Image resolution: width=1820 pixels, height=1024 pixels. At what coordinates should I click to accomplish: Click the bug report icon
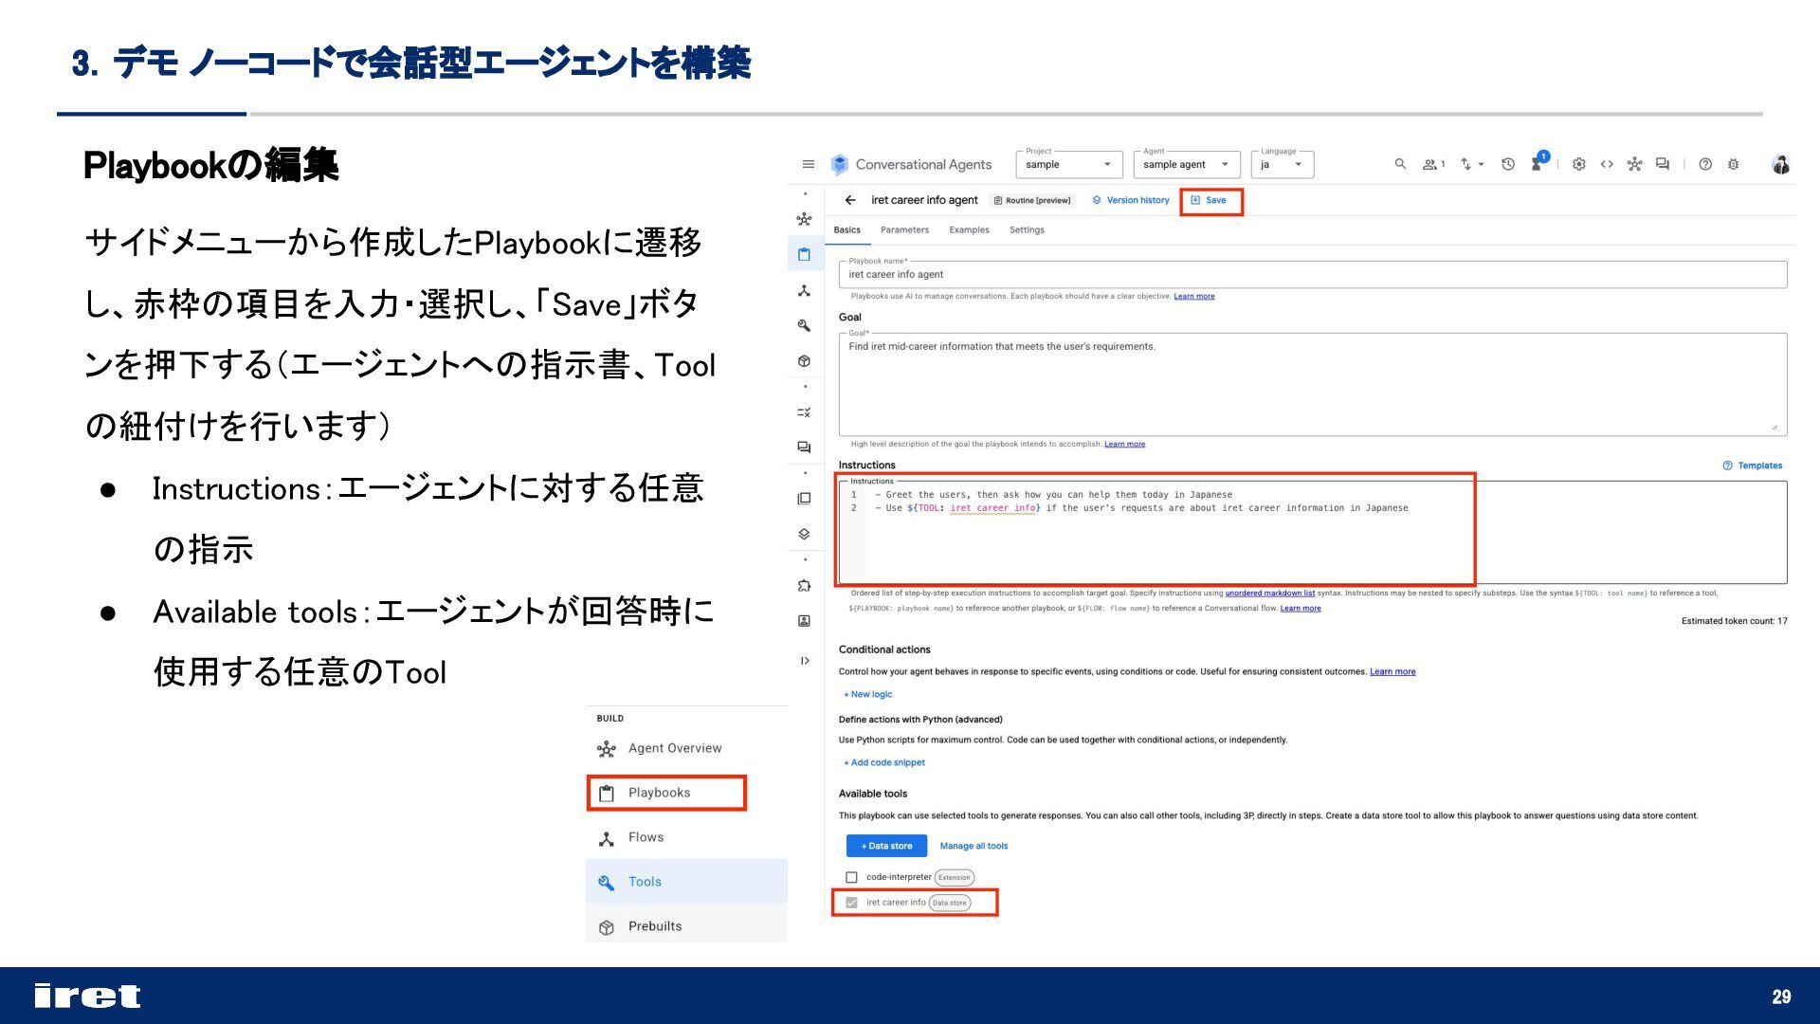[x=1733, y=164]
